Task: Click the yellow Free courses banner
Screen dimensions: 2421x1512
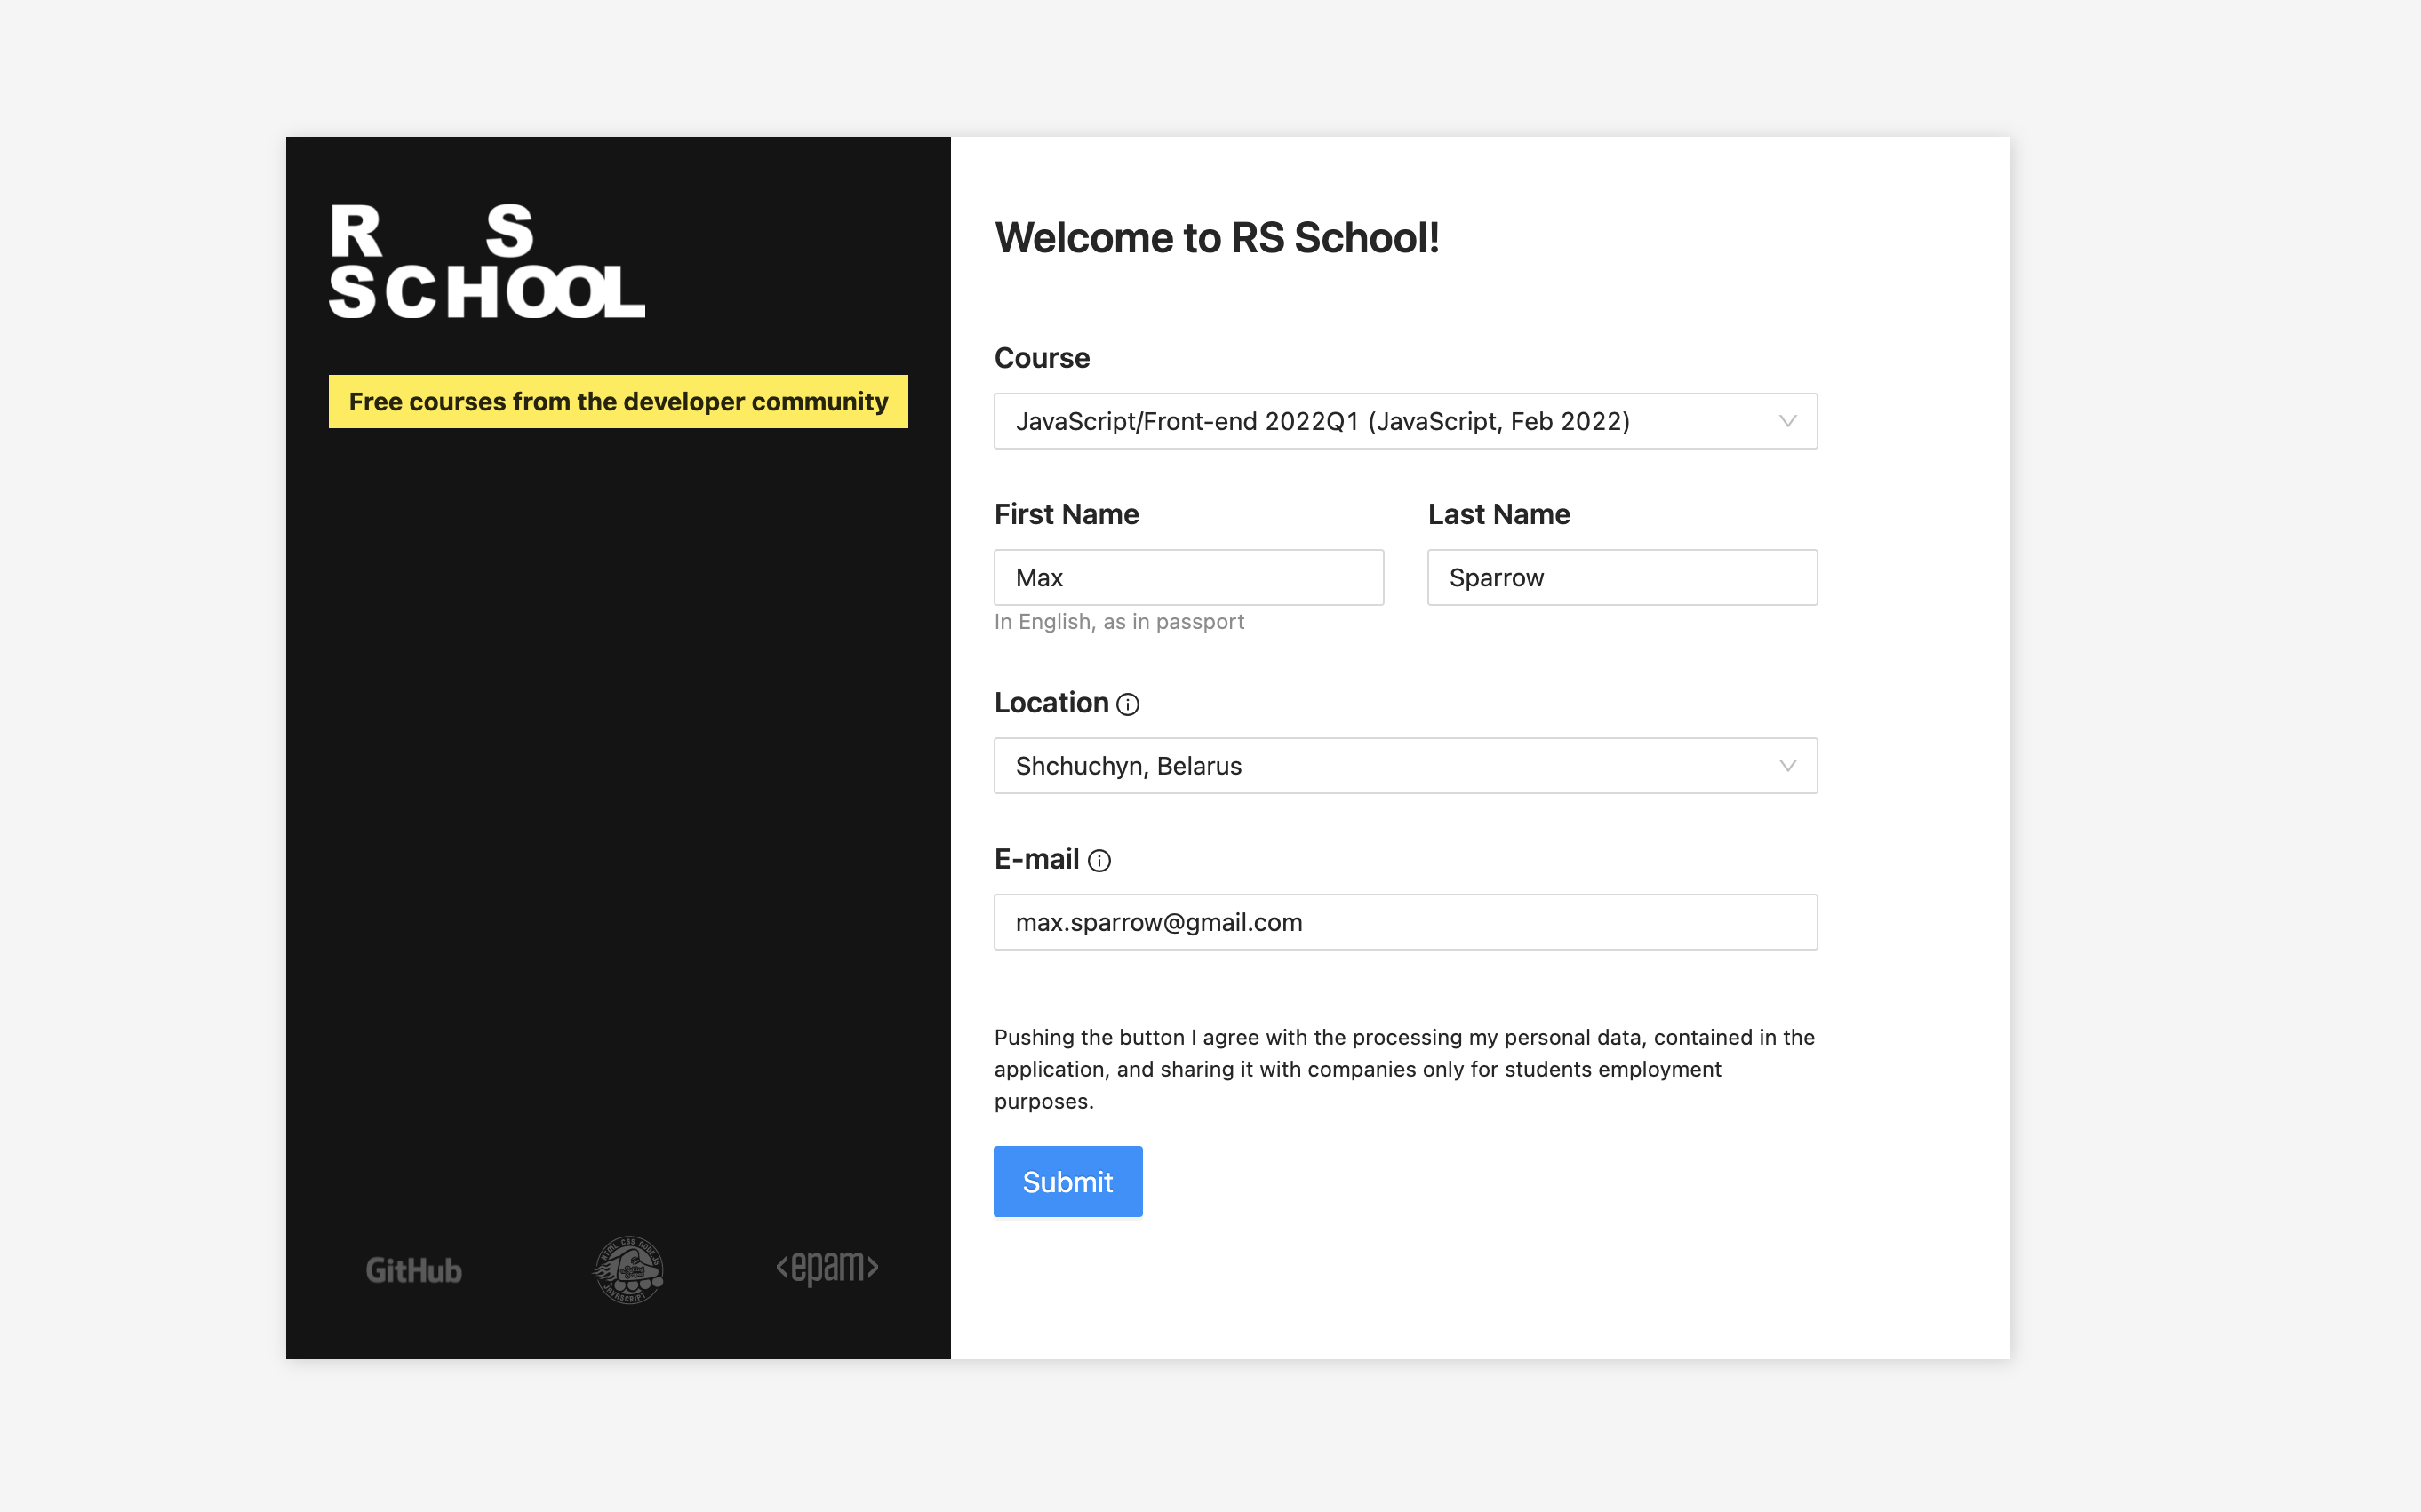Action: [619, 402]
